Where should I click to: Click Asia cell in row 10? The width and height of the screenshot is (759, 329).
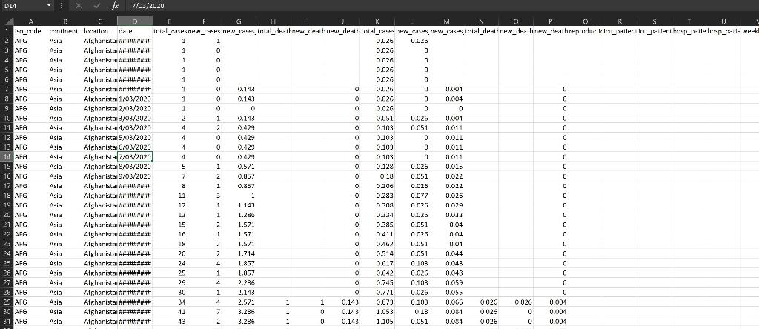pos(65,118)
